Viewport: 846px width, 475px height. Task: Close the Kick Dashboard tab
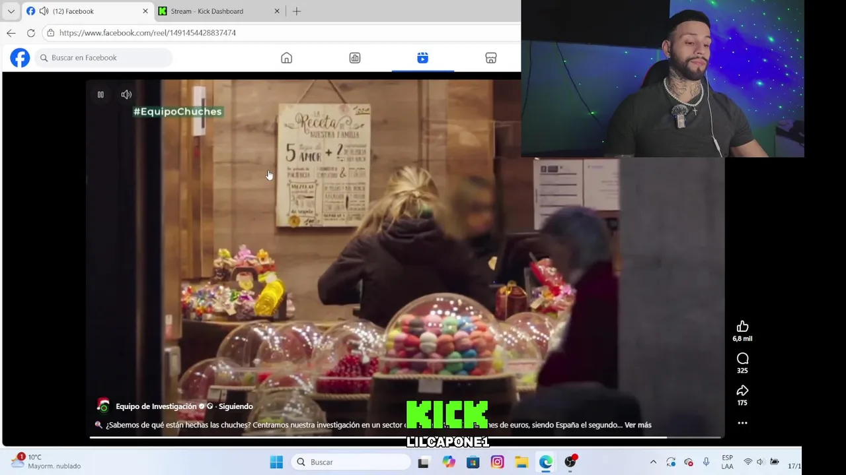pyautogui.click(x=277, y=11)
